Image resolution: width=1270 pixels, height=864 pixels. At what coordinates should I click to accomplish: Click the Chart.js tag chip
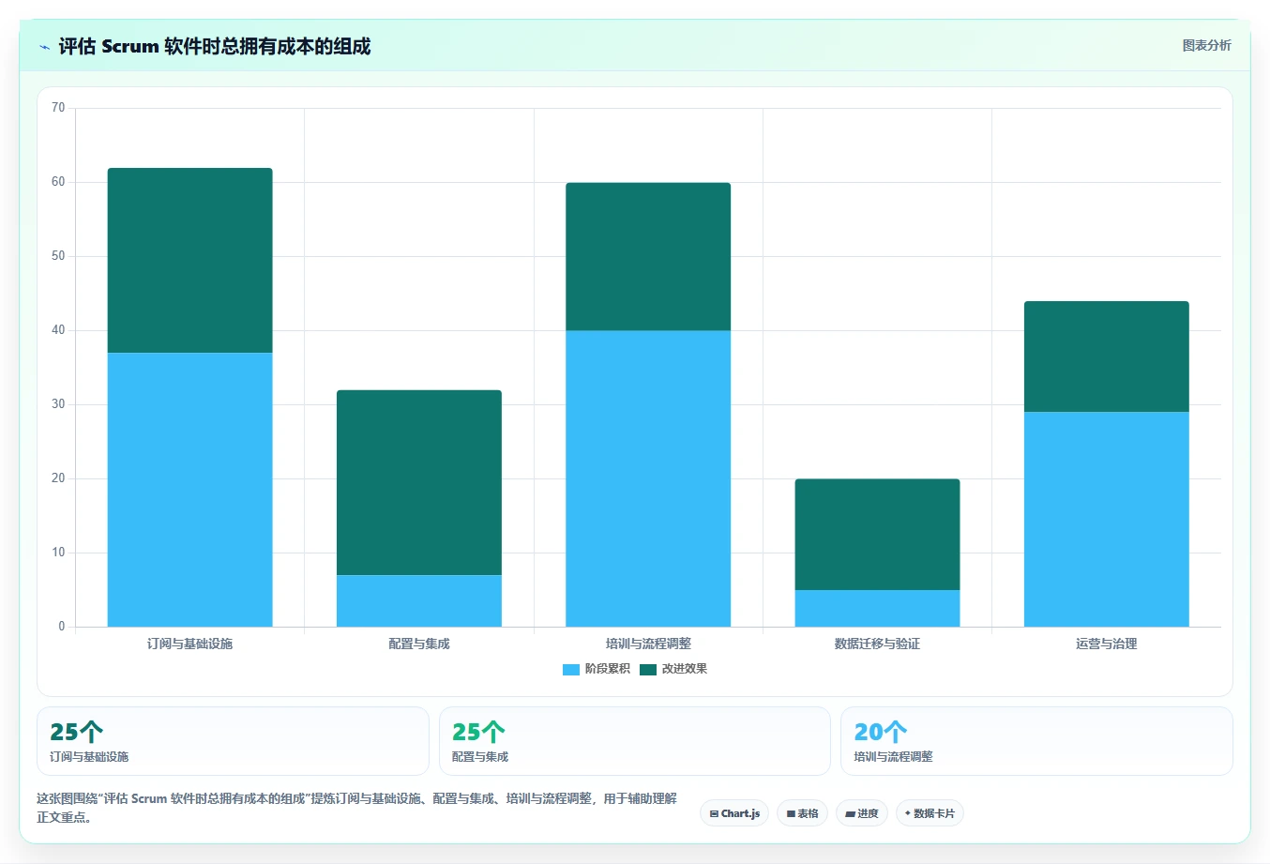pos(734,813)
